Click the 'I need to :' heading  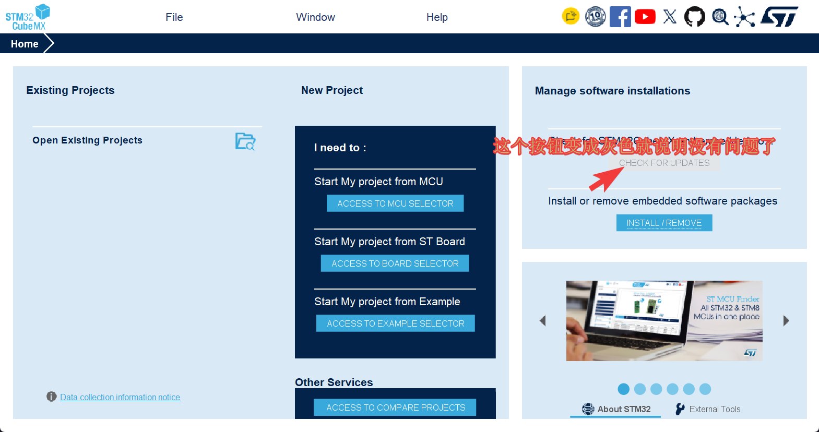point(340,148)
